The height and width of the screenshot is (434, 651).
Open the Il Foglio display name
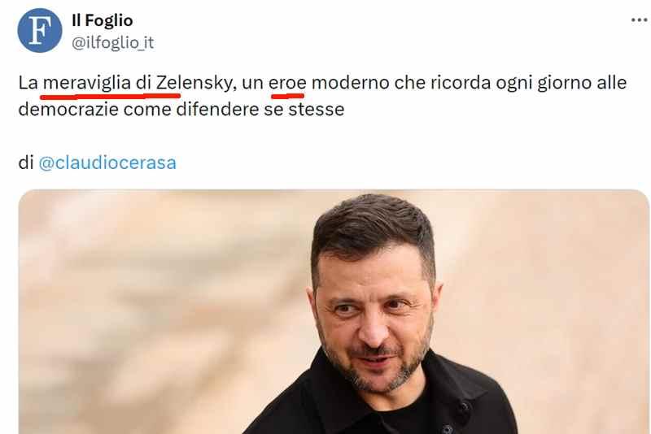pyautogui.click(x=103, y=20)
